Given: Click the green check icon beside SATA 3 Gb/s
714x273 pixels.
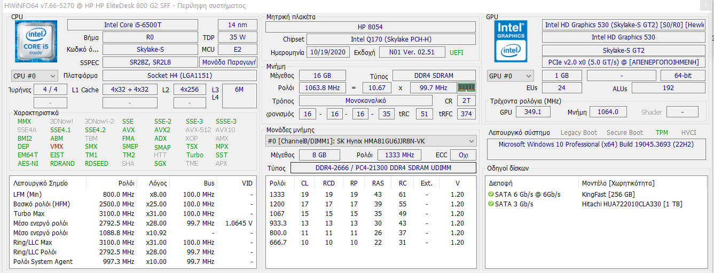Looking at the screenshot, I should pyautogui.click(x=491, y=204).
